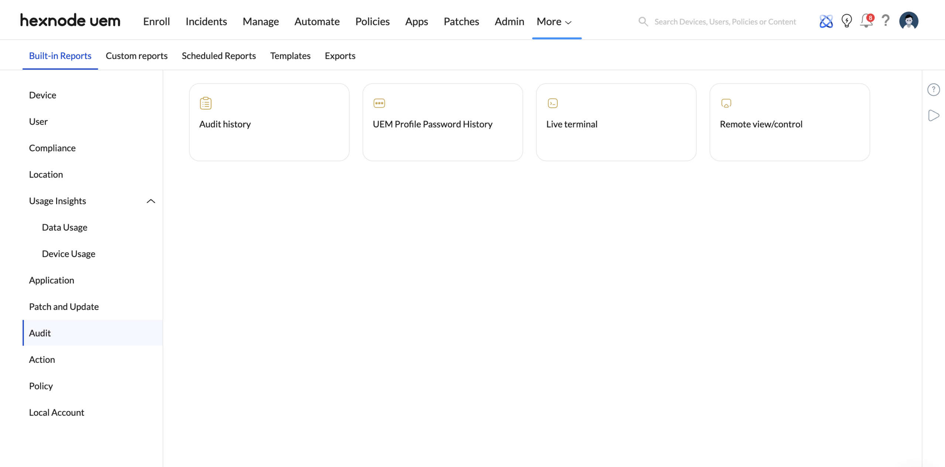Click the play arrow on right sidebar

click(934, 115)
